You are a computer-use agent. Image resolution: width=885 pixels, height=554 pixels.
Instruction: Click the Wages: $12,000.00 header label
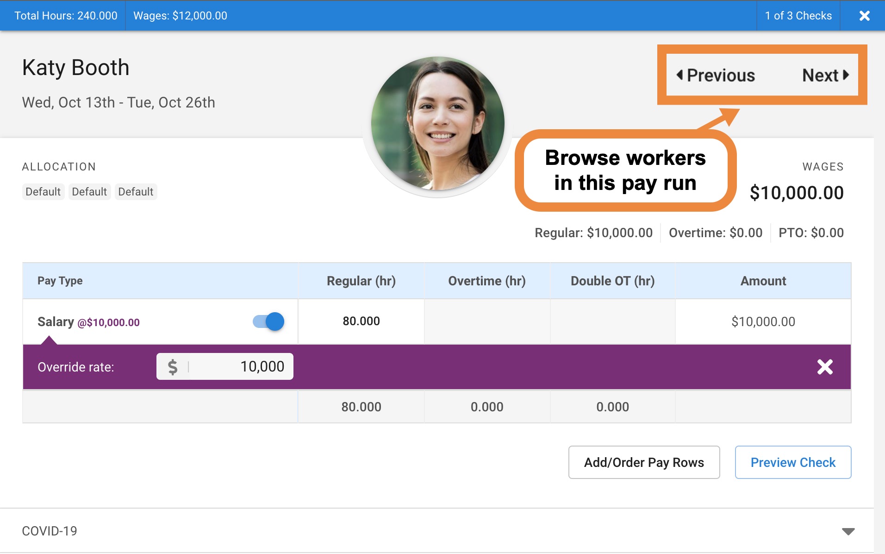[180, 16]
